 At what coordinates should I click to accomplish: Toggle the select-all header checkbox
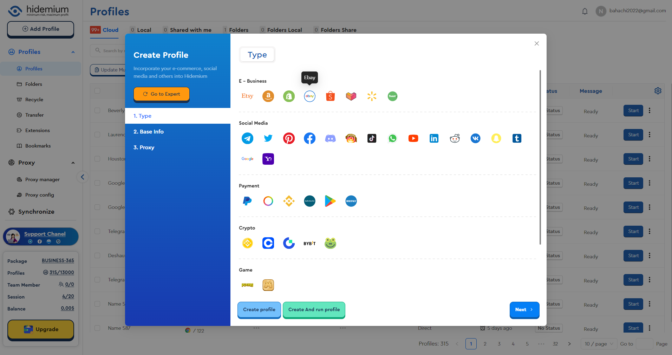(x=97, y=91)
